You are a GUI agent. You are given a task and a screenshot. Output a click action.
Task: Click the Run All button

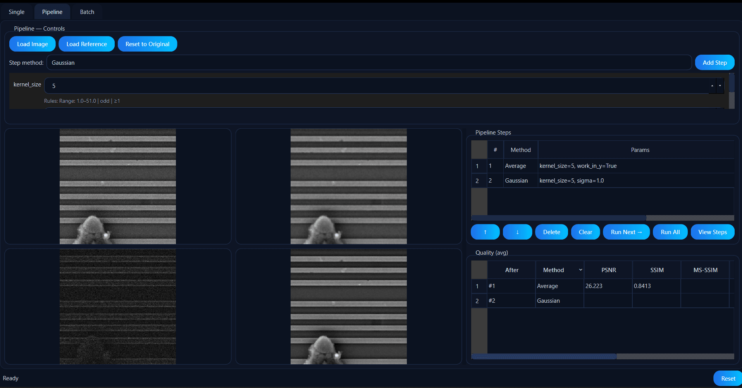pyautogui.click(x=670, y=232)
